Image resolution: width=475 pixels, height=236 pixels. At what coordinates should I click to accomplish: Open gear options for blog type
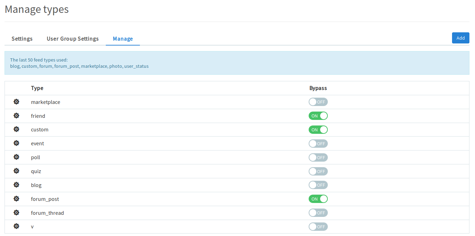16,185
